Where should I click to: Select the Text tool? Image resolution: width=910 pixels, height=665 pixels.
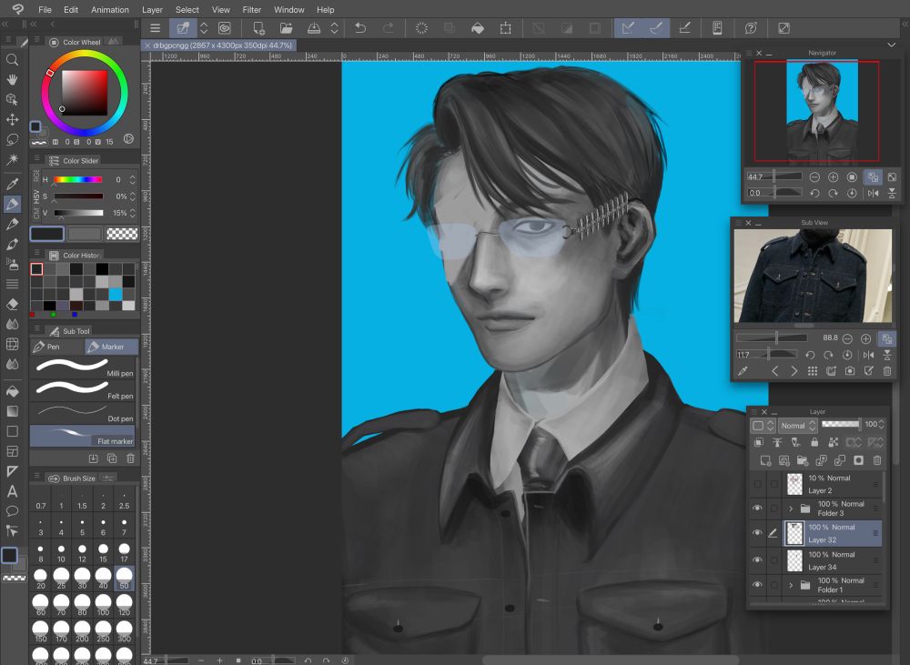(13, 491)
